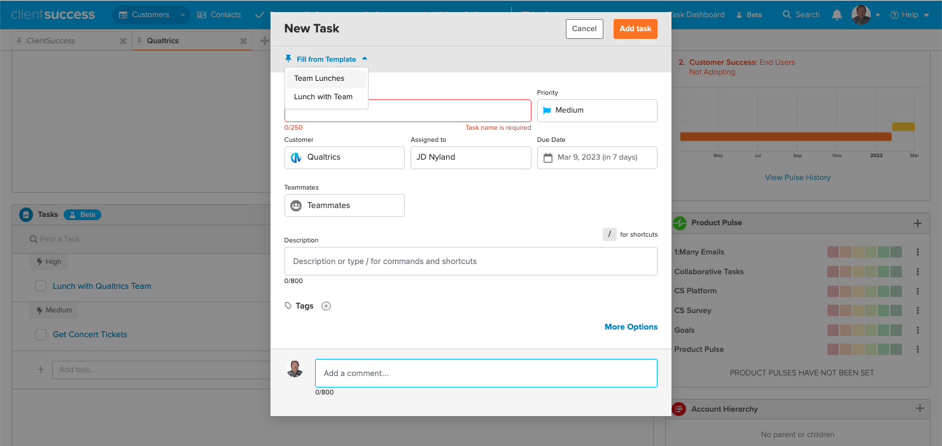Open the Help dropdown menu
The height and width of the screenshot is (446, 942).
(909, 15)
